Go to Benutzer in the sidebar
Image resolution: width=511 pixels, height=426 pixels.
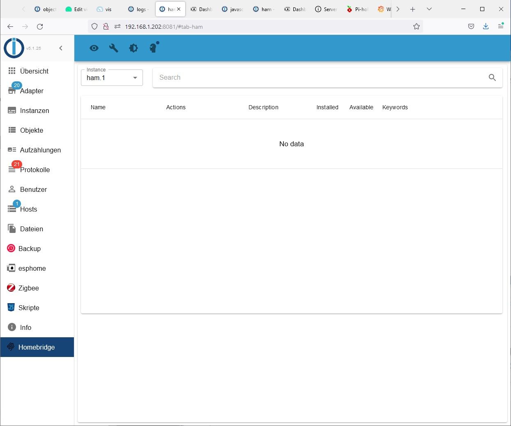(x=37, y=189)
